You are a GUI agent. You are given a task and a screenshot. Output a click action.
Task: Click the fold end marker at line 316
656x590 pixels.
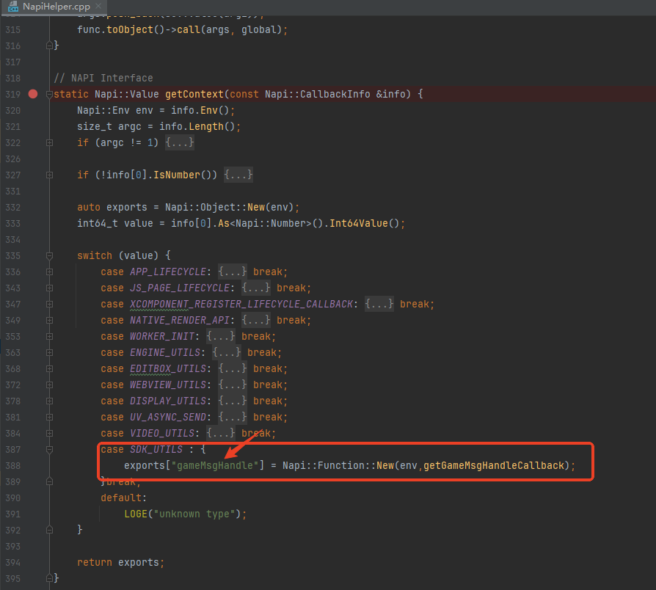click(x=49, y=45)
